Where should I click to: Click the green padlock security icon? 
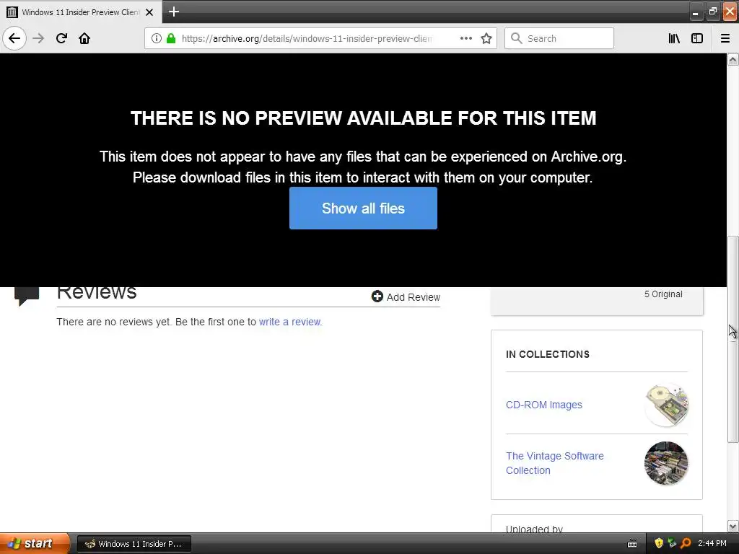pos(171,38)
